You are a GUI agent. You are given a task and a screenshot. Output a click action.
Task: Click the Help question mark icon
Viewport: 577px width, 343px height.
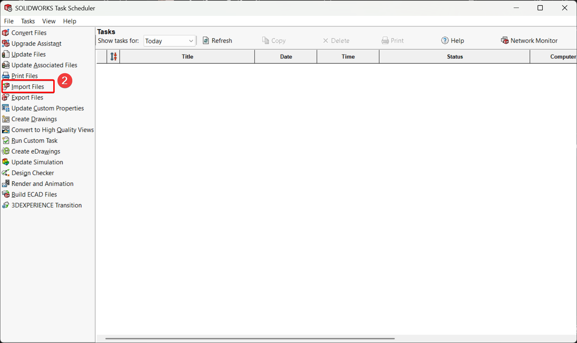[445, 40]
